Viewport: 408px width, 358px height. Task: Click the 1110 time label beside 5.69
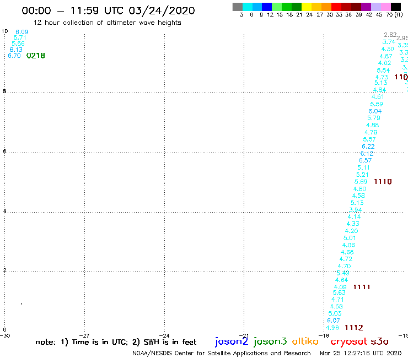coord(383,181)
